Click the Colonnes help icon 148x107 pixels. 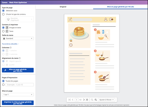(x=11, y=47)
